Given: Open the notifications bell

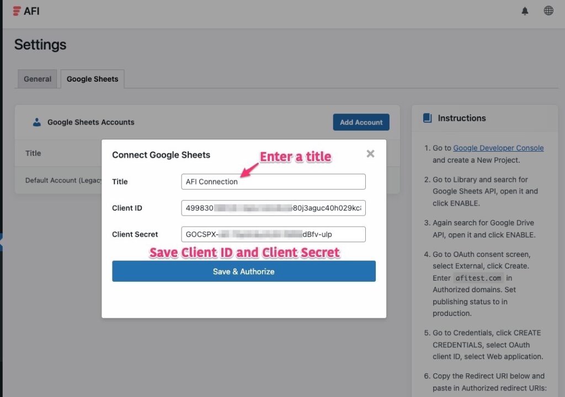Looking at the screenshot, I should (525, 11).
